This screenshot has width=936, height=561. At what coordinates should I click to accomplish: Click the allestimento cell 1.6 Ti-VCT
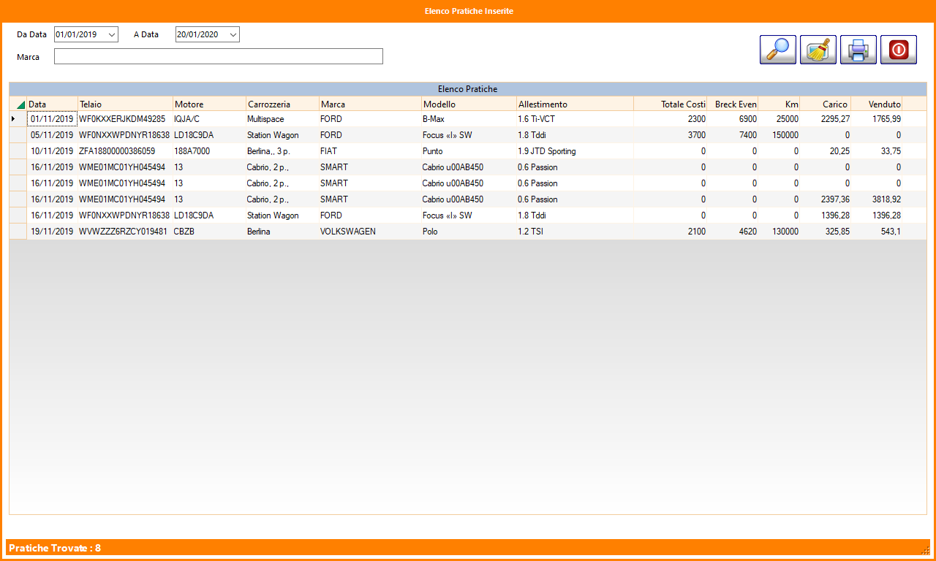[x=575, y=118]
